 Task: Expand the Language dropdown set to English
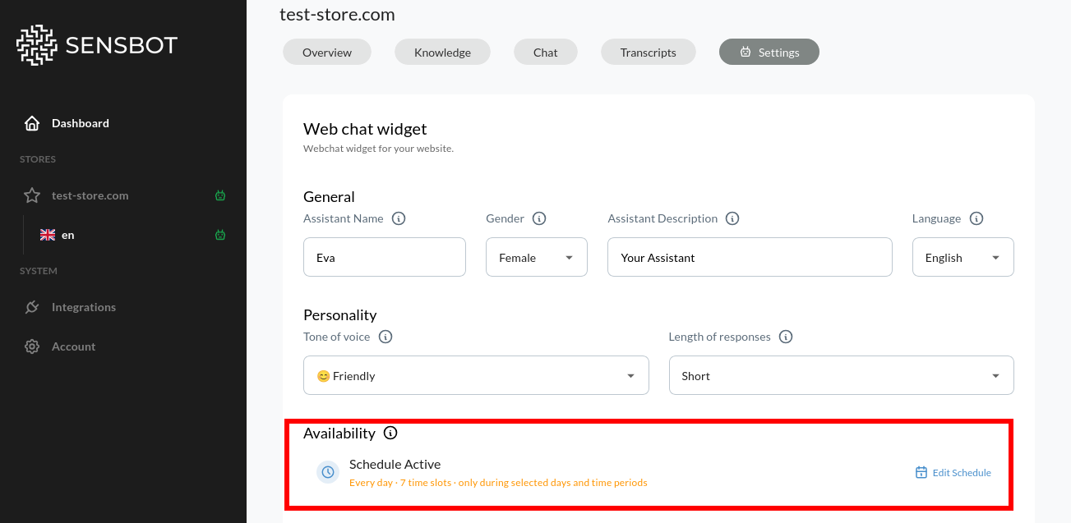pyautogui.click(x=963, y=257)
